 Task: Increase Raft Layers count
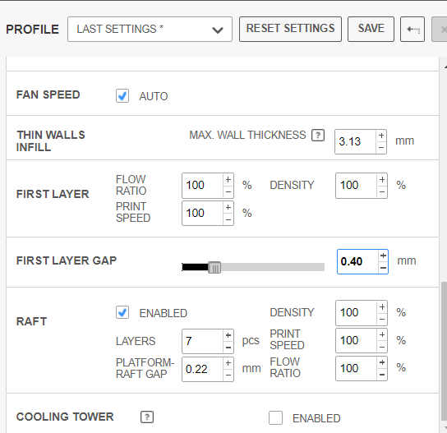click(228, 335)
